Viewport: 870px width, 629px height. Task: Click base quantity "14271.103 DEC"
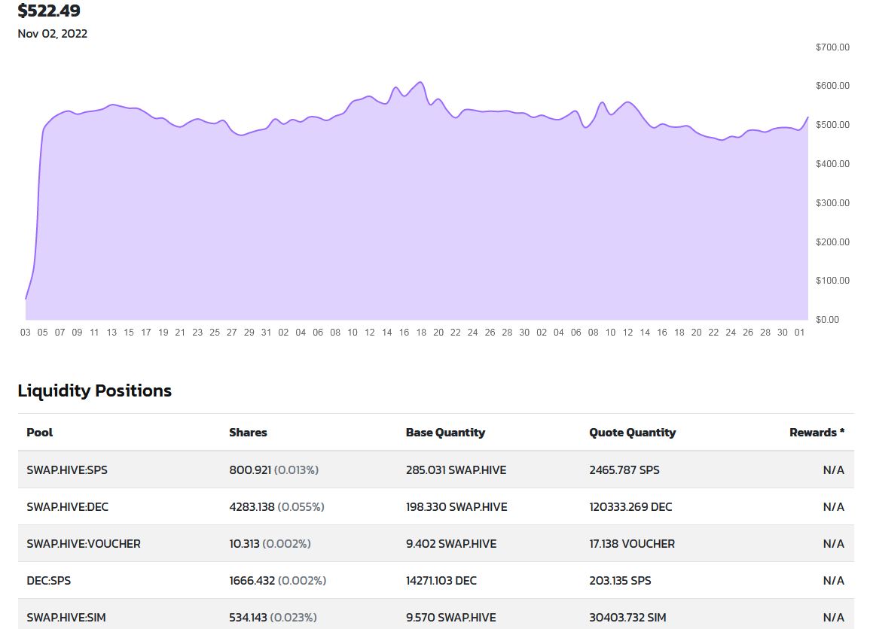coord(441,580)
